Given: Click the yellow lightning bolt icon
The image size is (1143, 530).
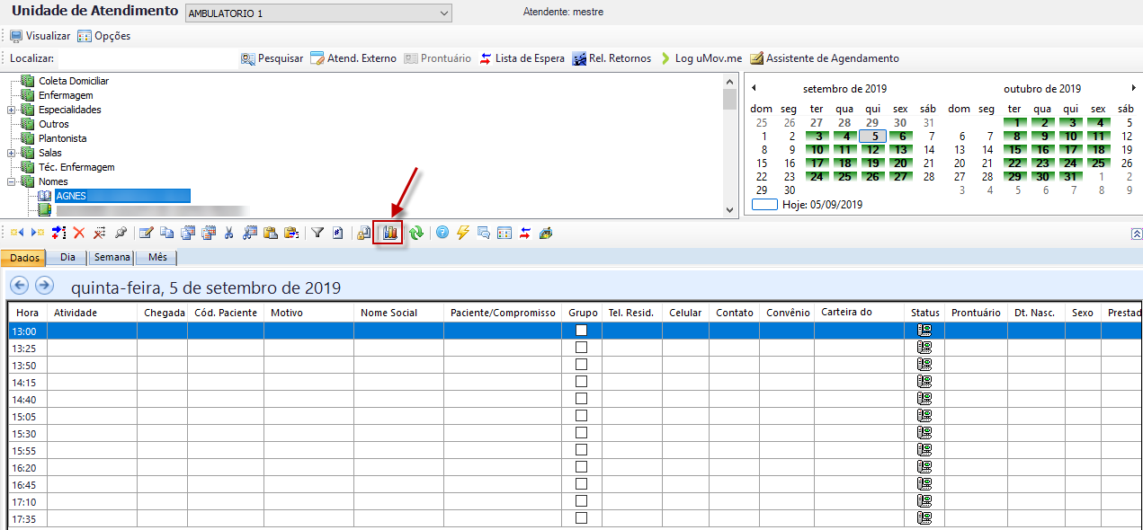Looking at the screenshot, I should (463, 233).
